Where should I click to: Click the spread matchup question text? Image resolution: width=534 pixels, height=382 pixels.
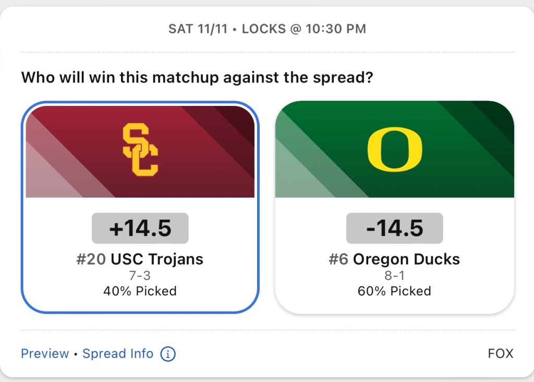pos(198,78)
